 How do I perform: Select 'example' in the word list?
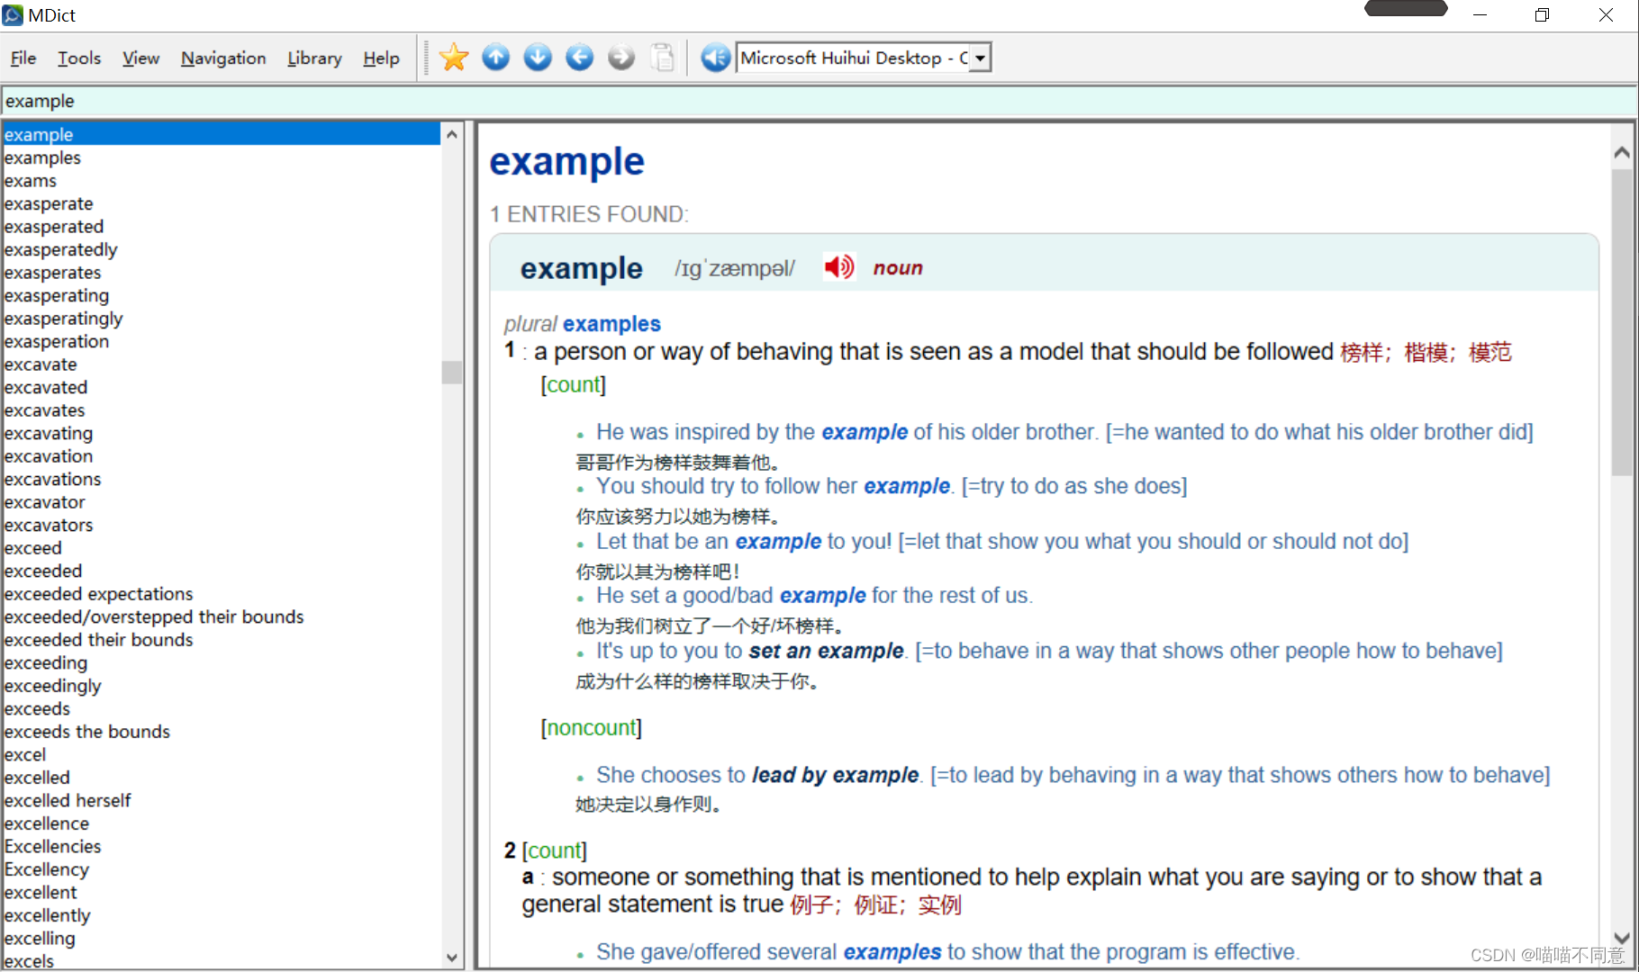coord(222,134)
